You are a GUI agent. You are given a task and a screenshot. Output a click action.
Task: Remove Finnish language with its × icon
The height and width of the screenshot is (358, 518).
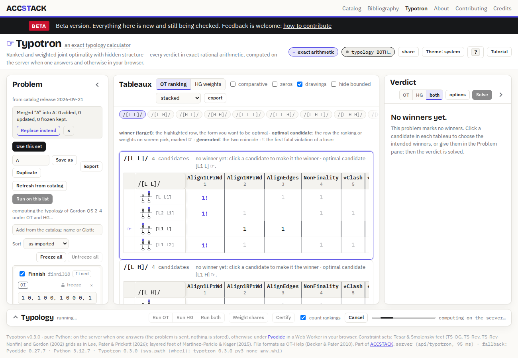(91, 285)
